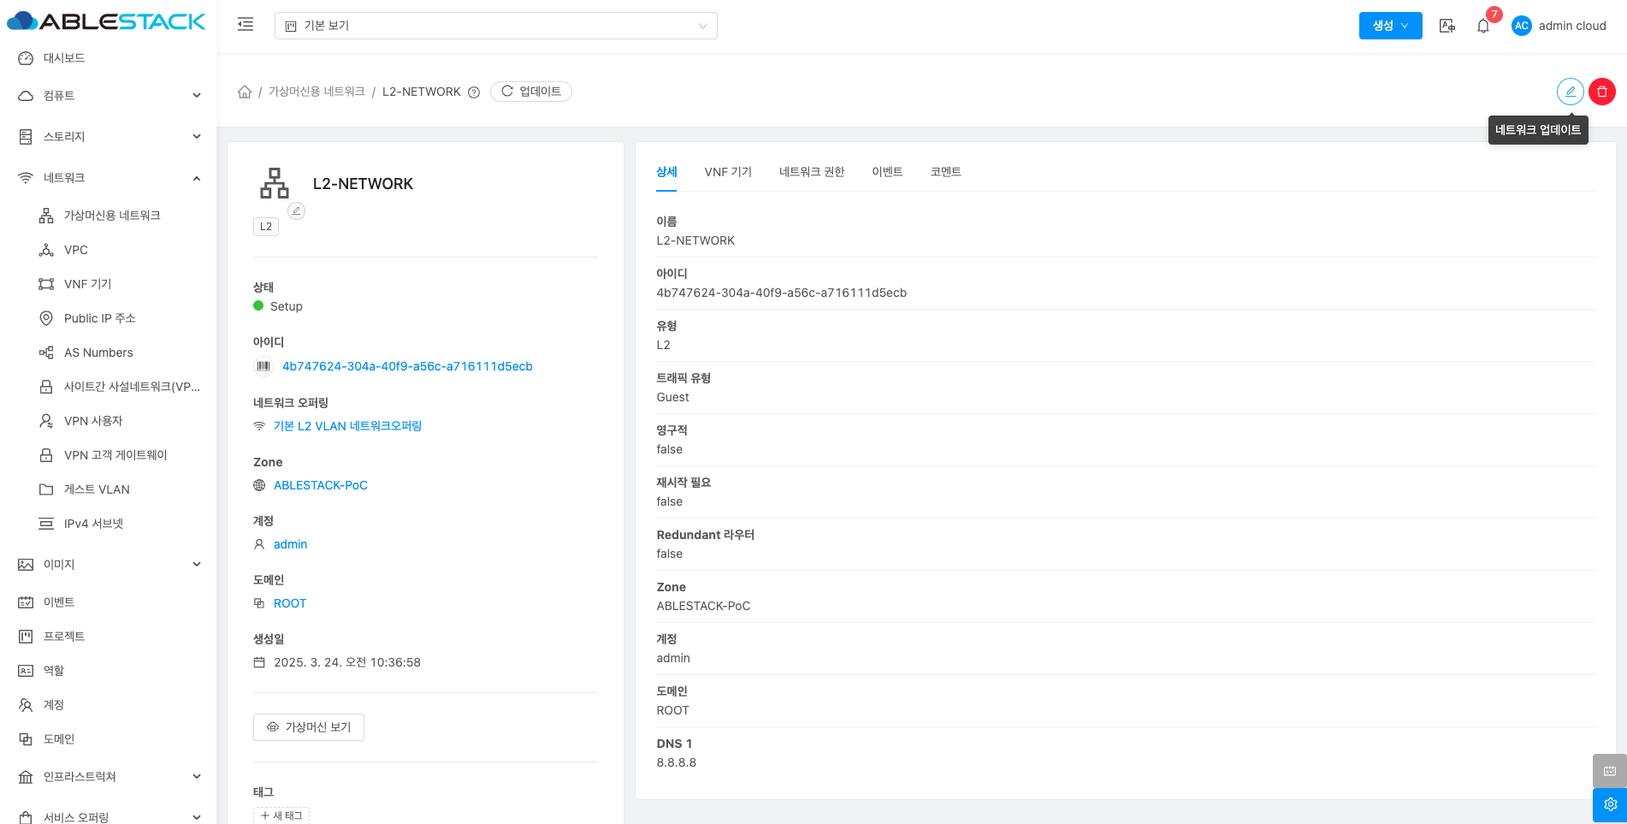
Task: Switch to the VNF 기기 tab
Action: click(x=728, y=172)
